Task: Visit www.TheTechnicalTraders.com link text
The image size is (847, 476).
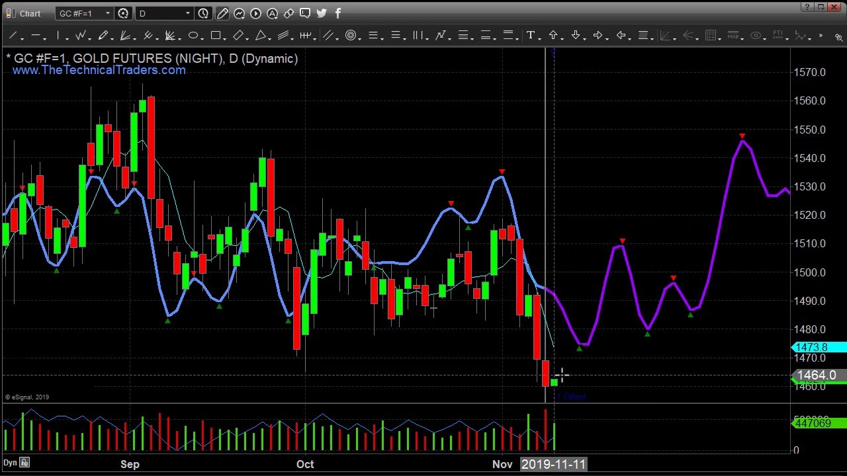Action: coord(99,70)
